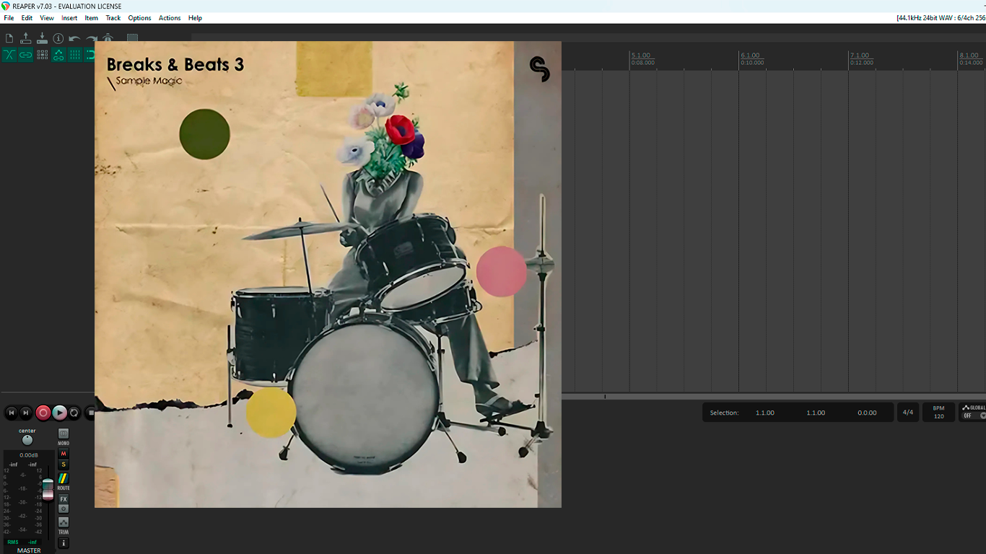The height and width of the screenshot is (554, 986).
Task: Click the Play button in transport
Action: [x=60, y=413]
